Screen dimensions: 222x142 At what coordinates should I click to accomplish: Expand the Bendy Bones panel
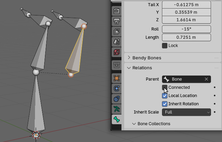click(x=129, y=58)
